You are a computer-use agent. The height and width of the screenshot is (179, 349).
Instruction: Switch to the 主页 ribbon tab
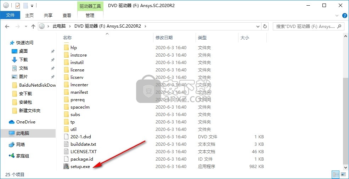29,15
